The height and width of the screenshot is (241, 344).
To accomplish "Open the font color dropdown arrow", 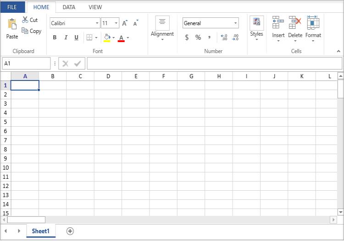I will coord(128,38).
